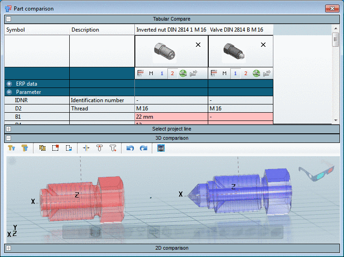Click the green globe icon for Valve

[x=256, y=73]
